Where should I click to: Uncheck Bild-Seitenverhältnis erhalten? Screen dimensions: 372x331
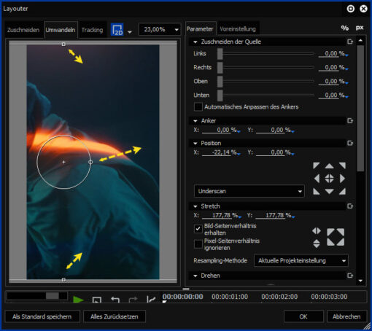tap(198, 229)
